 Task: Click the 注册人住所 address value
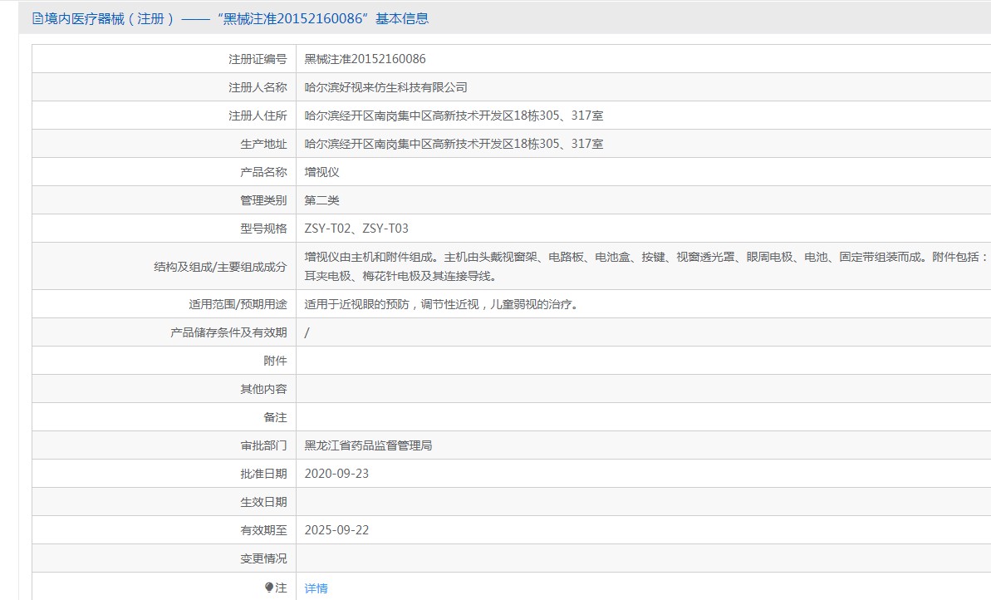pos(454,116)
